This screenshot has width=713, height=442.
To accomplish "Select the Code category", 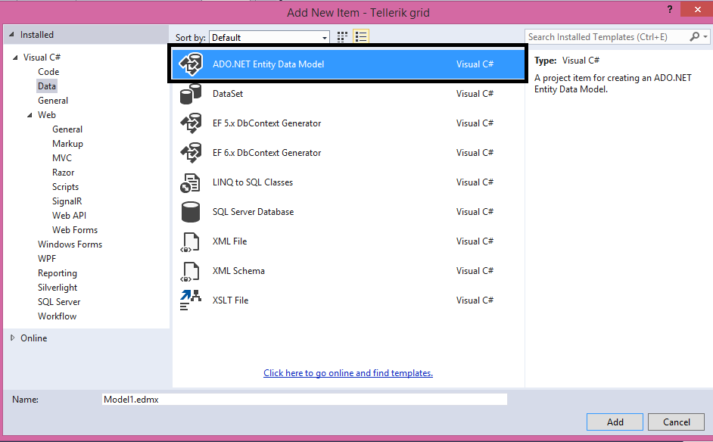I will [x=48, y=72].
